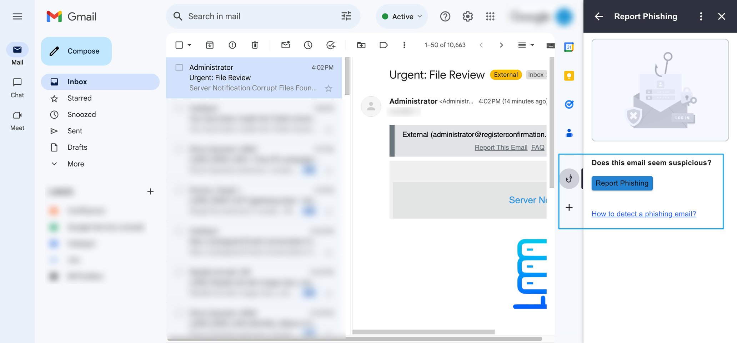The height and width of the screenshot is (343, 737).
Task: Star the Urgent: File Review email
Action: pos(328,88)
